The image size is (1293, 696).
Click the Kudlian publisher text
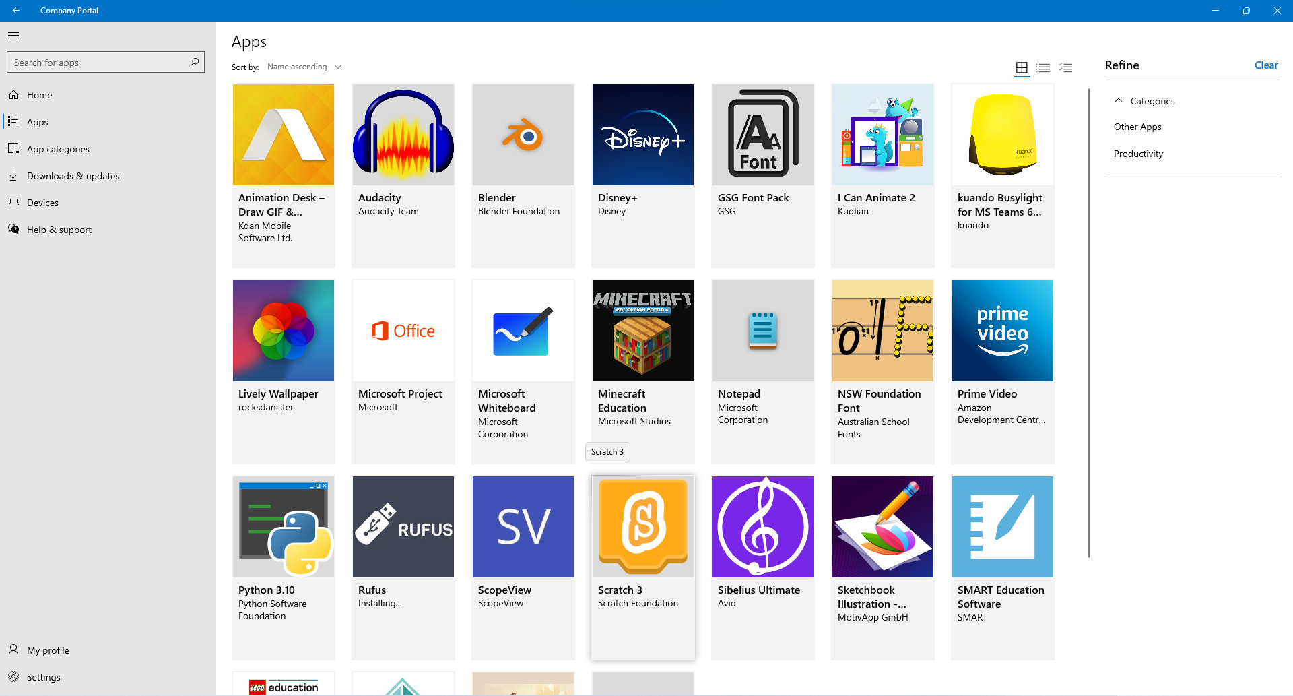click(853, 211)
